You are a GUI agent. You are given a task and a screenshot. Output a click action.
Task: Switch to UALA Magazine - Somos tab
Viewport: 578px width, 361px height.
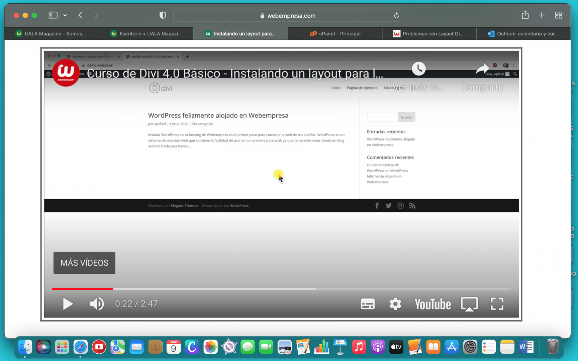[x=52, y=33]
